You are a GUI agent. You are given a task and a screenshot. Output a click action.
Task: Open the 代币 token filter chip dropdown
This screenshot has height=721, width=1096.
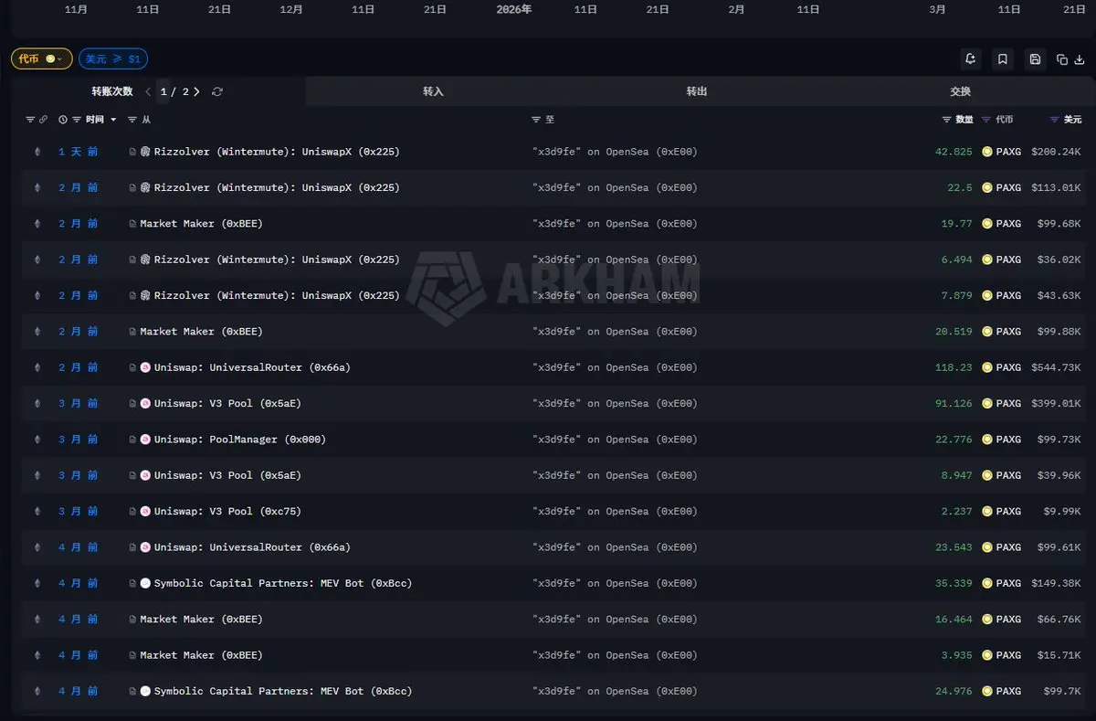tap(41, 59)
